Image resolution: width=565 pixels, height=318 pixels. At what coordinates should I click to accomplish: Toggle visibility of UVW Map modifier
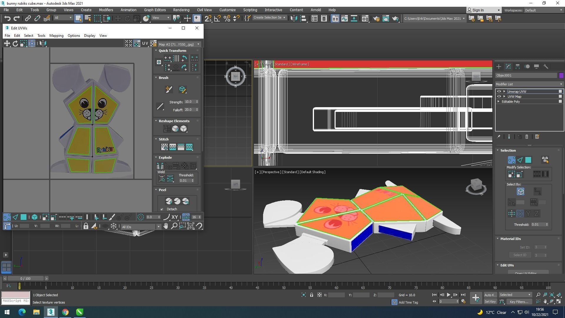coord(499,97)
